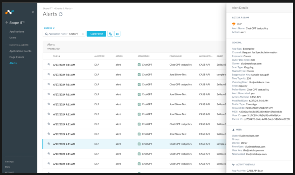The height and width of the screenshot is (175, 295).
Task: Click Events & Alerts breadcrumb link
Action: (x=63, y=8)
